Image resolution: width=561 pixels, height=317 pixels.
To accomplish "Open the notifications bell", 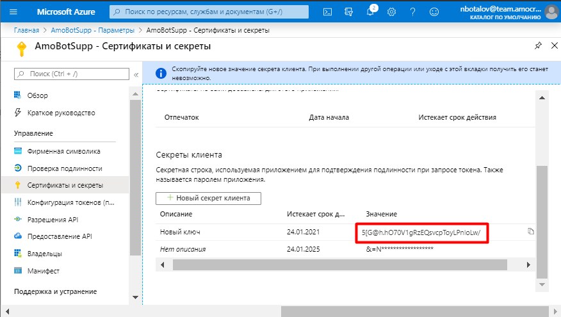I will [371, 12].
